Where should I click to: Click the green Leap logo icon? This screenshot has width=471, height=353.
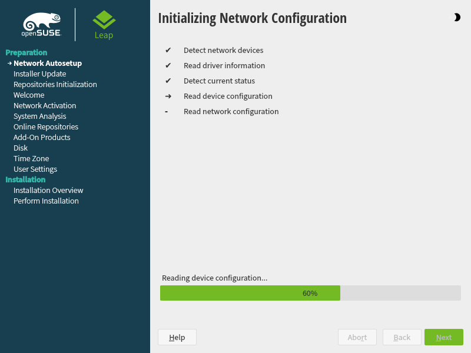tap(104, 21)
